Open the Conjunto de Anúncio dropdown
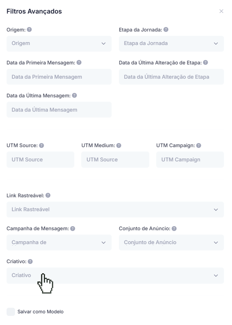The width and height of the screenshot is (232, 325). coord(171,243)
